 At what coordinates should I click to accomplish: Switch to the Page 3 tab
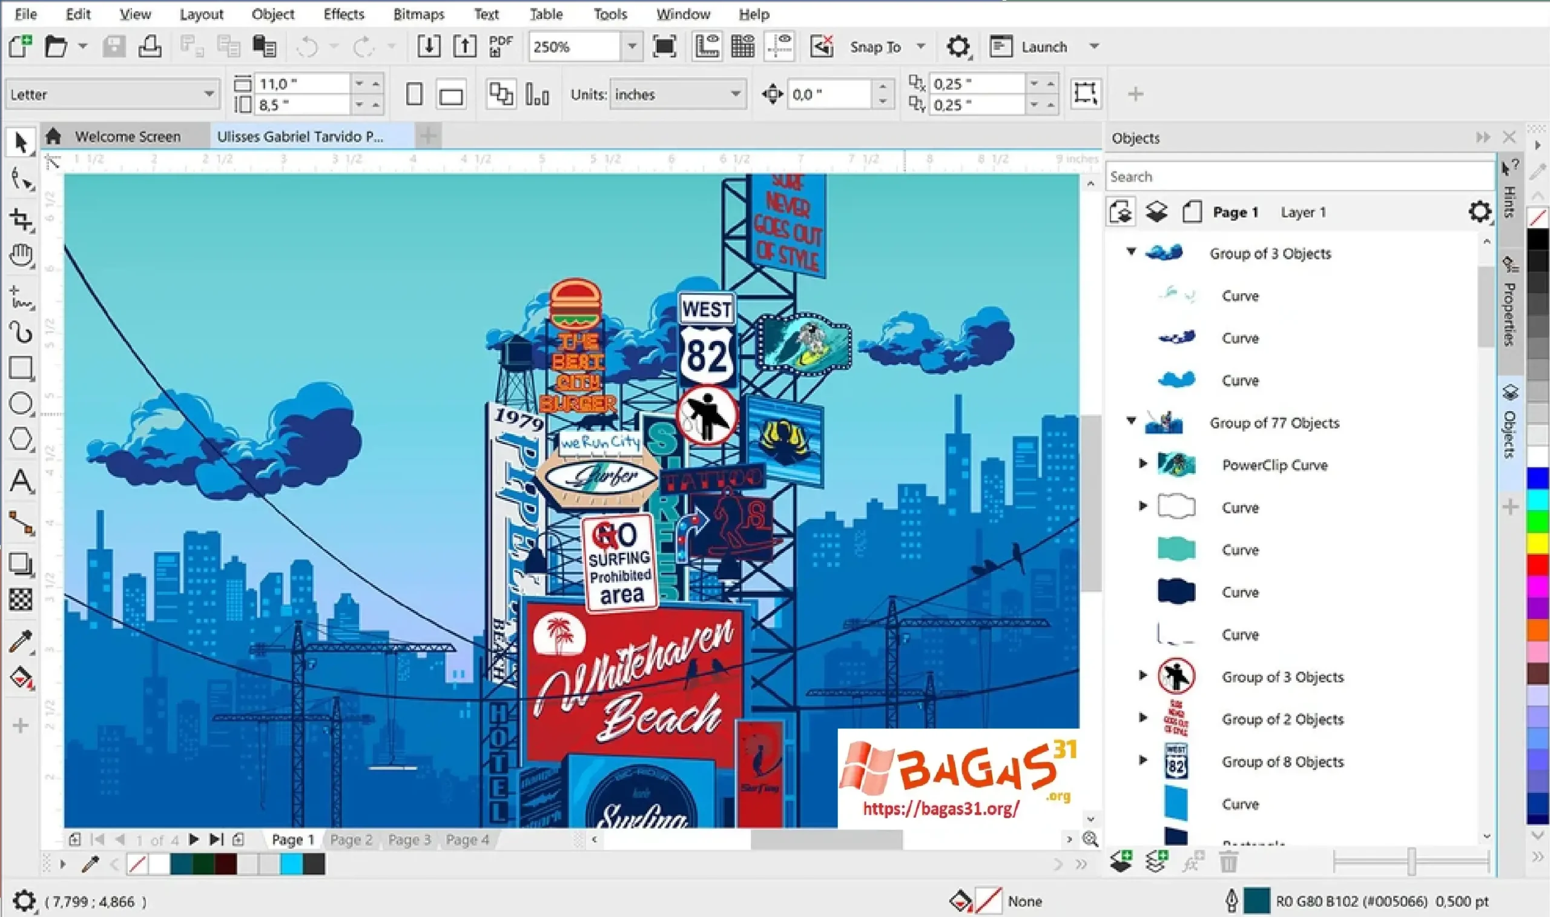[409, 839]
